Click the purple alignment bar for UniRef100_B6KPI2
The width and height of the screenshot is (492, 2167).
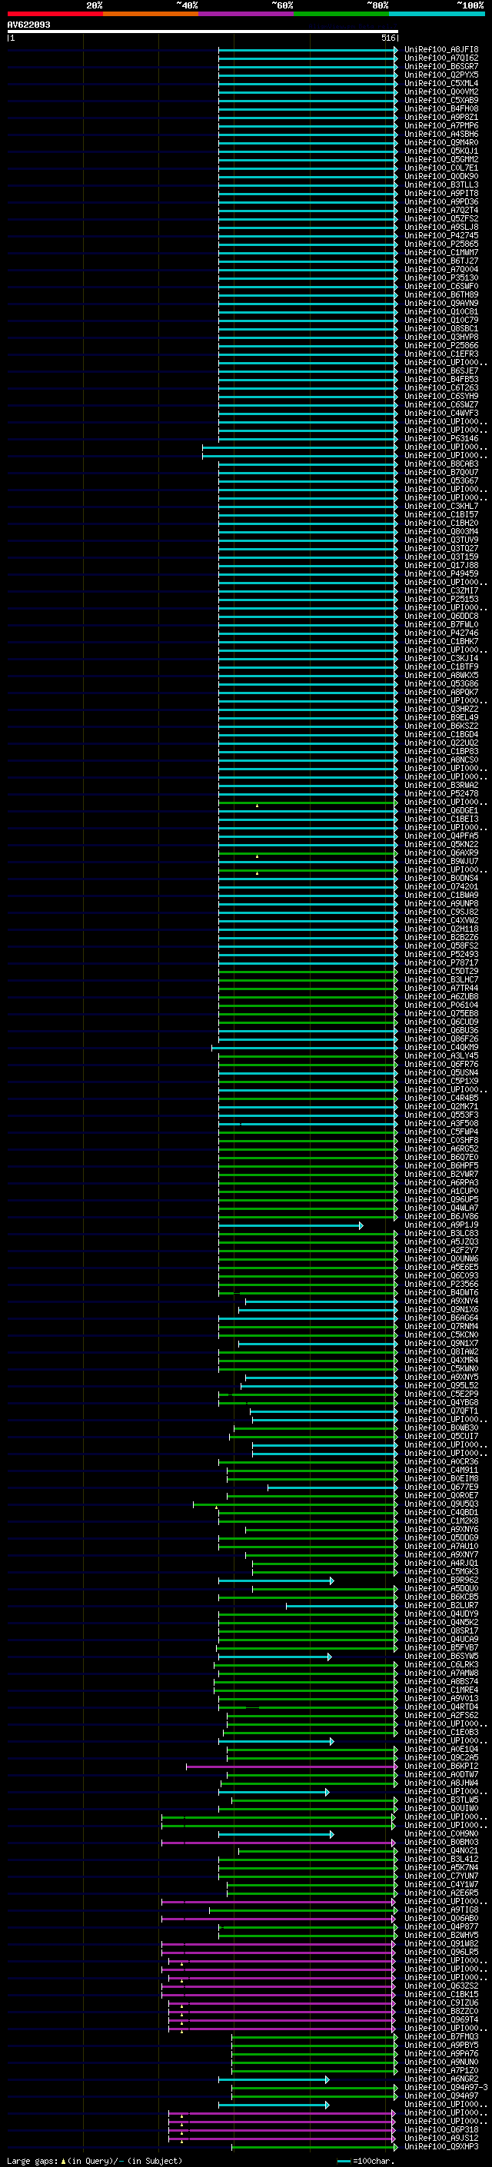click(291, 1767)
